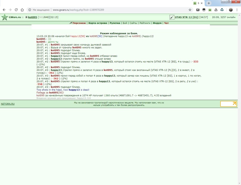Screen dimensions: 241x185
Task: Open the NETORN.RU footer link
Action: (8, 104)
